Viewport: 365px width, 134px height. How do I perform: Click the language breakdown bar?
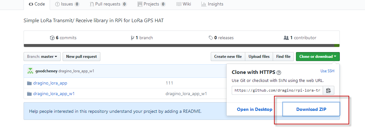pyautogui.click(x=182, y=45)
